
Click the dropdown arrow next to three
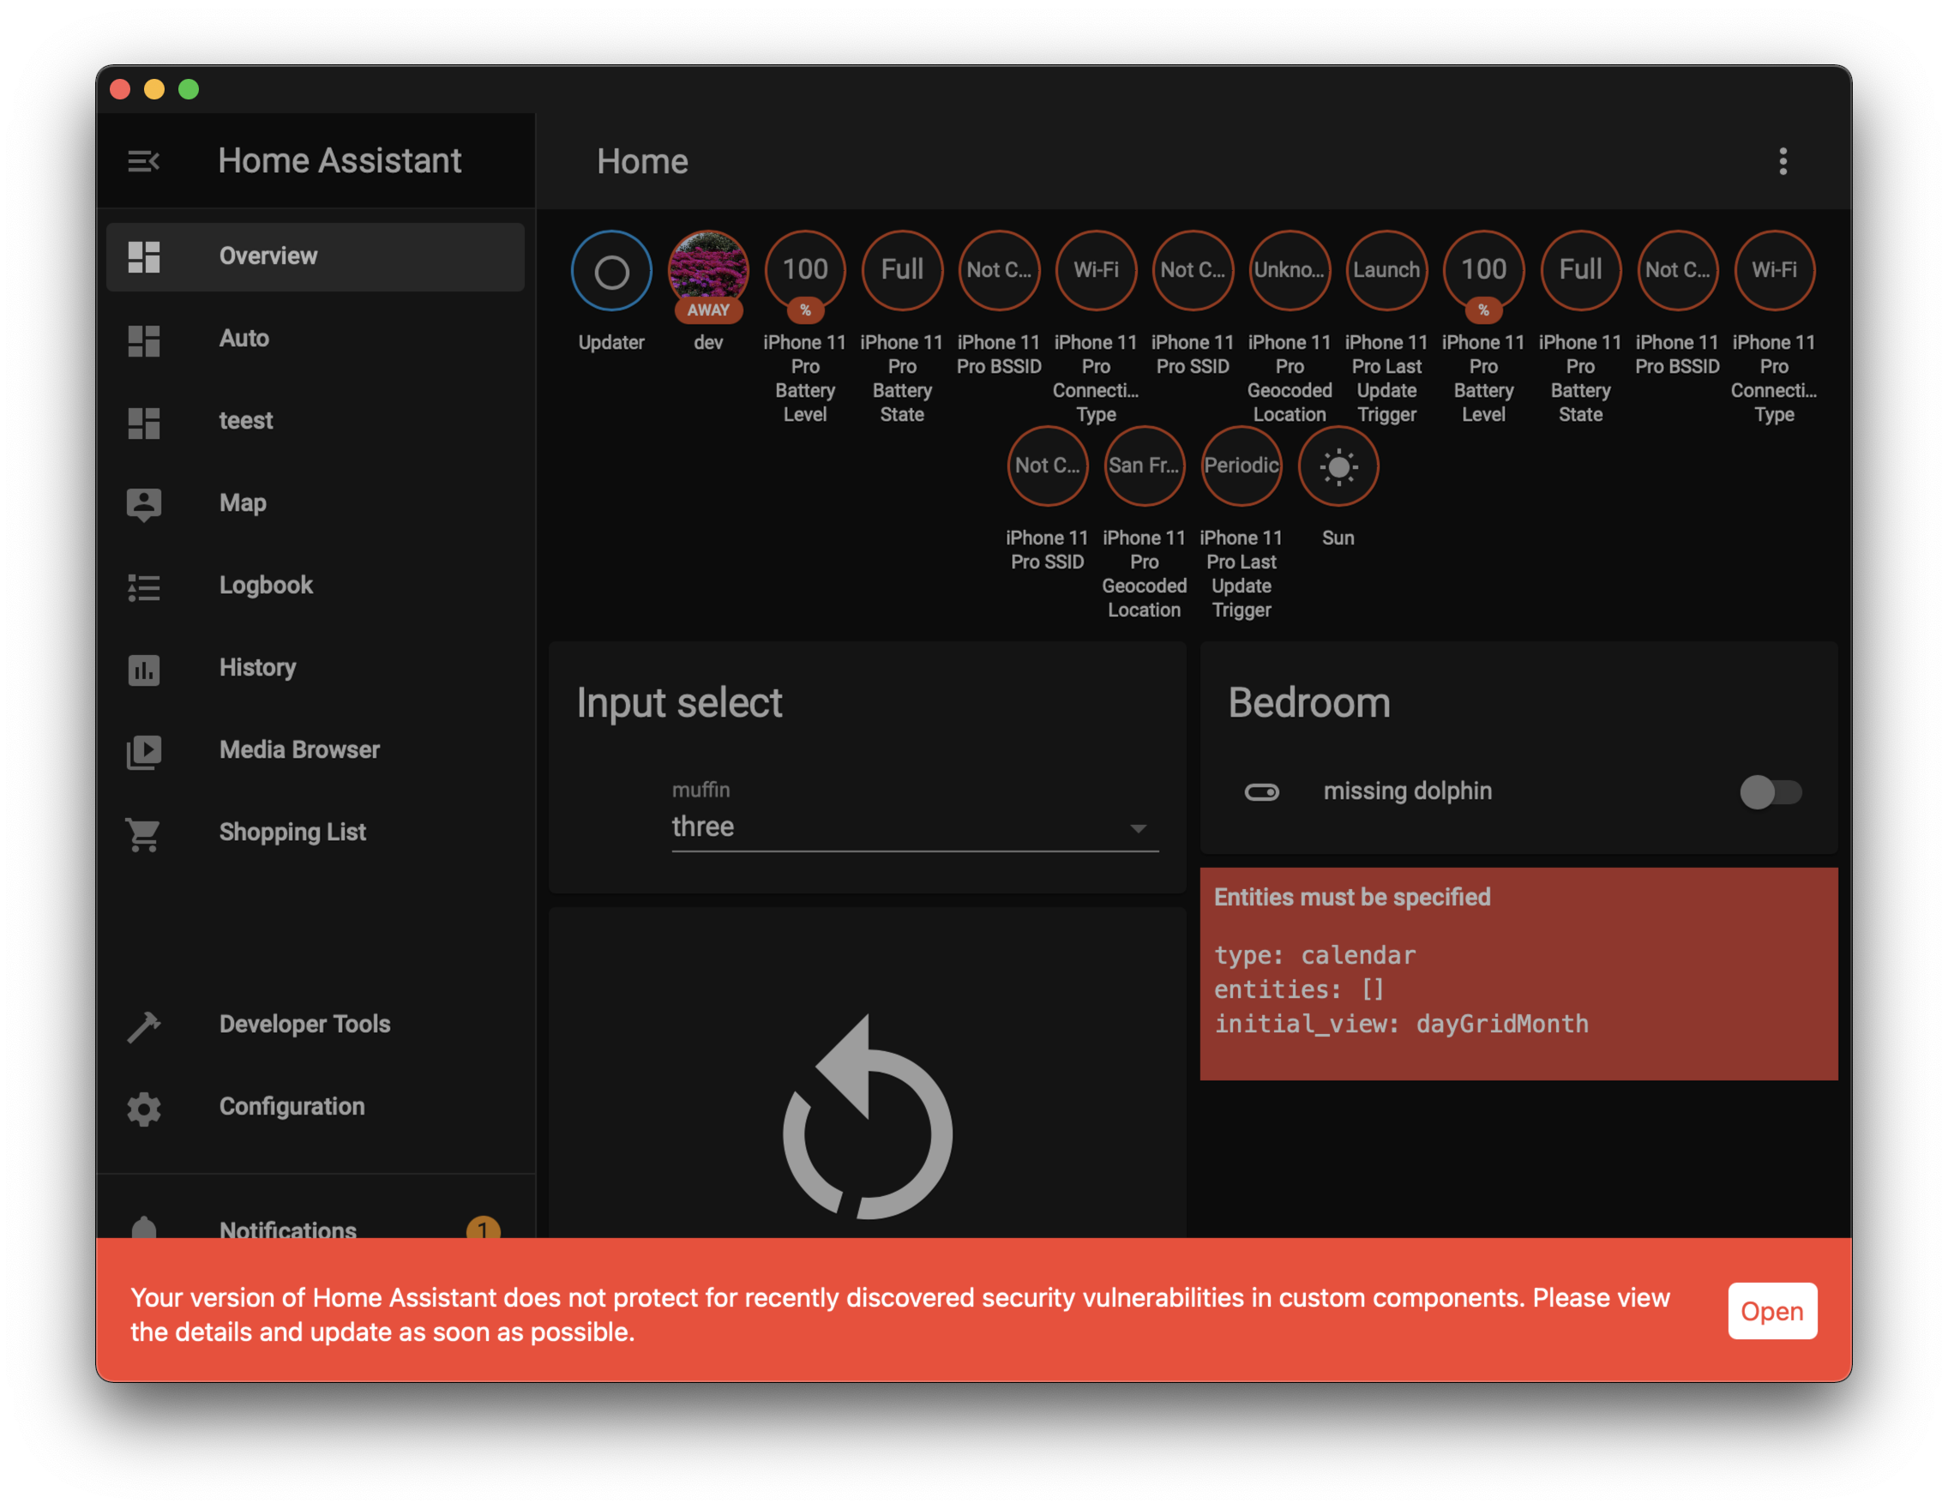pyautogui.click(x=1137, y=828)
